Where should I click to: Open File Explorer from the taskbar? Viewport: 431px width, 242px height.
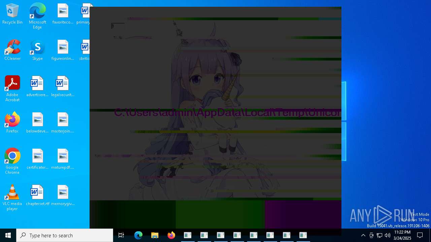click(155, 235)
